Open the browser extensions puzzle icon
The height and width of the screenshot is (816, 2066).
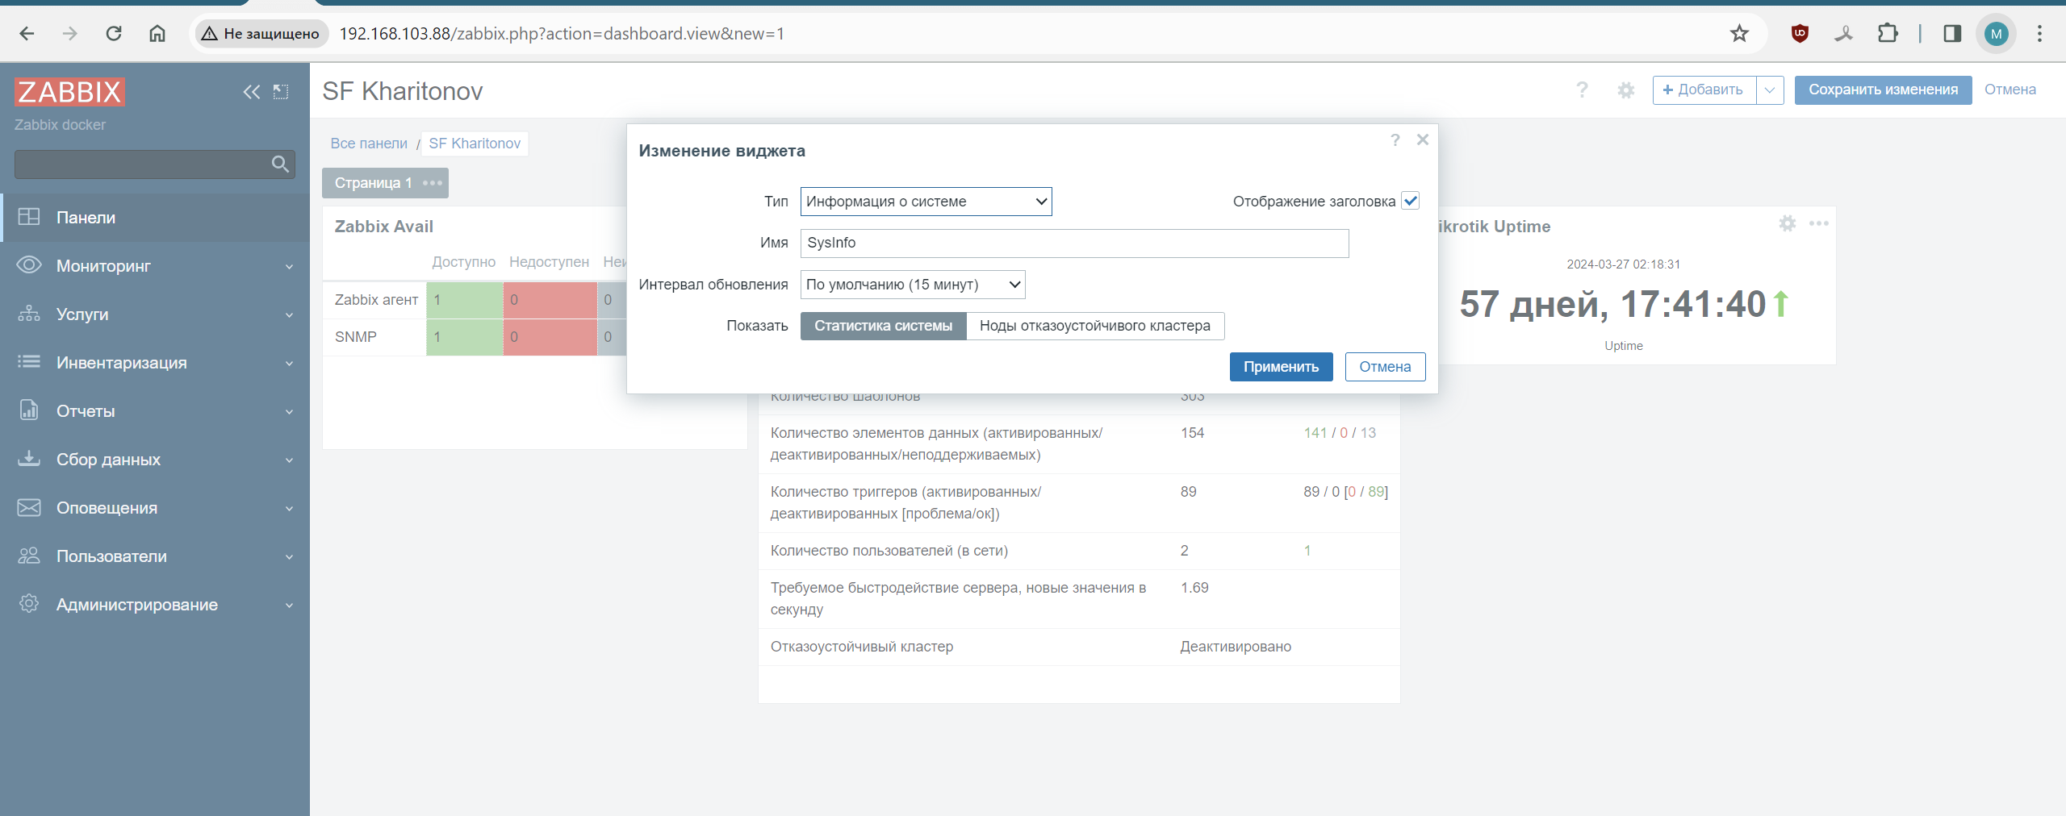[1887, 34]
